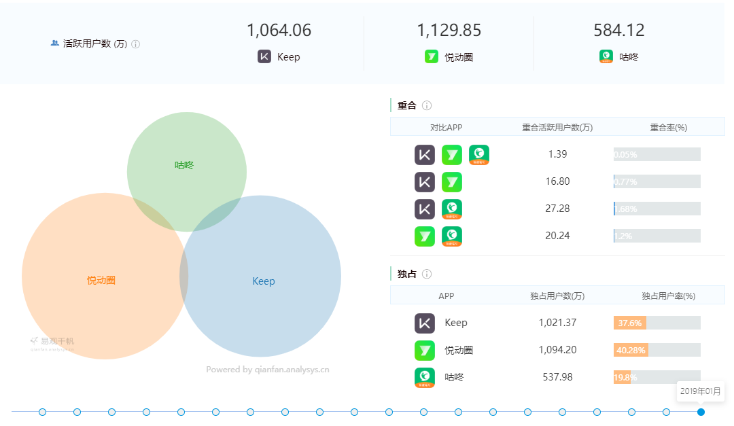Select the 咕咚 label in the green Venn circle
Image resolution: width=734 pixels, height=426 pixels.
[x=184, y=165]
